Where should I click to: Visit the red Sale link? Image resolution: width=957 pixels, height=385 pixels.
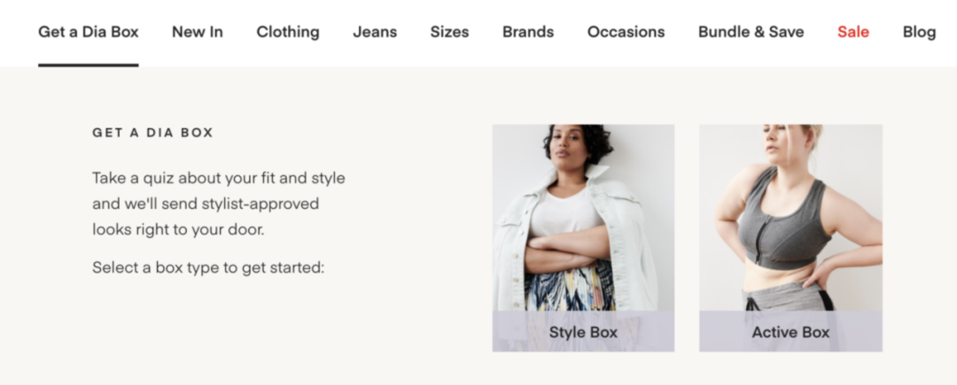tap(853, 32)
